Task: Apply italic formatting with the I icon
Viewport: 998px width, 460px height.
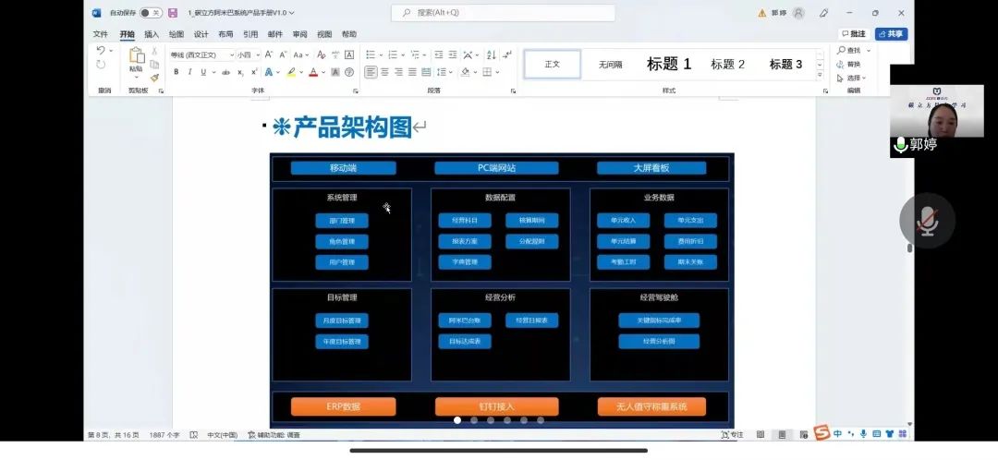Action: pos(189,72)
